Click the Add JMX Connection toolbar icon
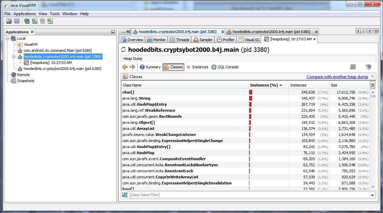This screenshot has width=383, height=213. (x=35, y=21)
